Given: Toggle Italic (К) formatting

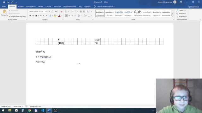Looking at the screenshot, I should coord(33,16).
